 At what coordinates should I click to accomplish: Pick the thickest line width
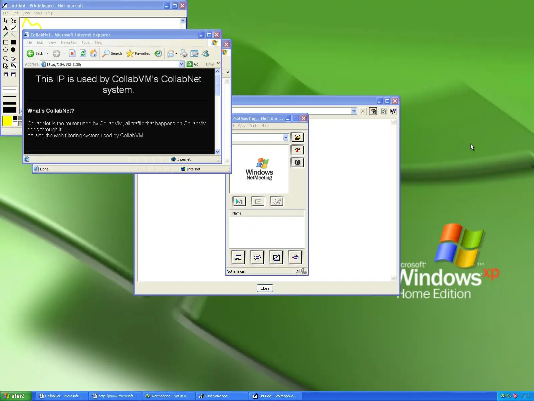[x=9, y=110]
